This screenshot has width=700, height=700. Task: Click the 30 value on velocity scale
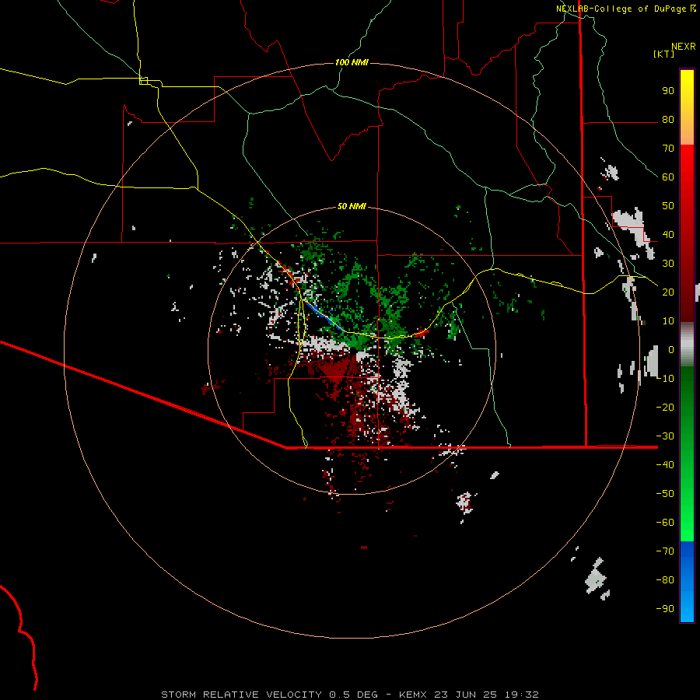tap(668, 264)
